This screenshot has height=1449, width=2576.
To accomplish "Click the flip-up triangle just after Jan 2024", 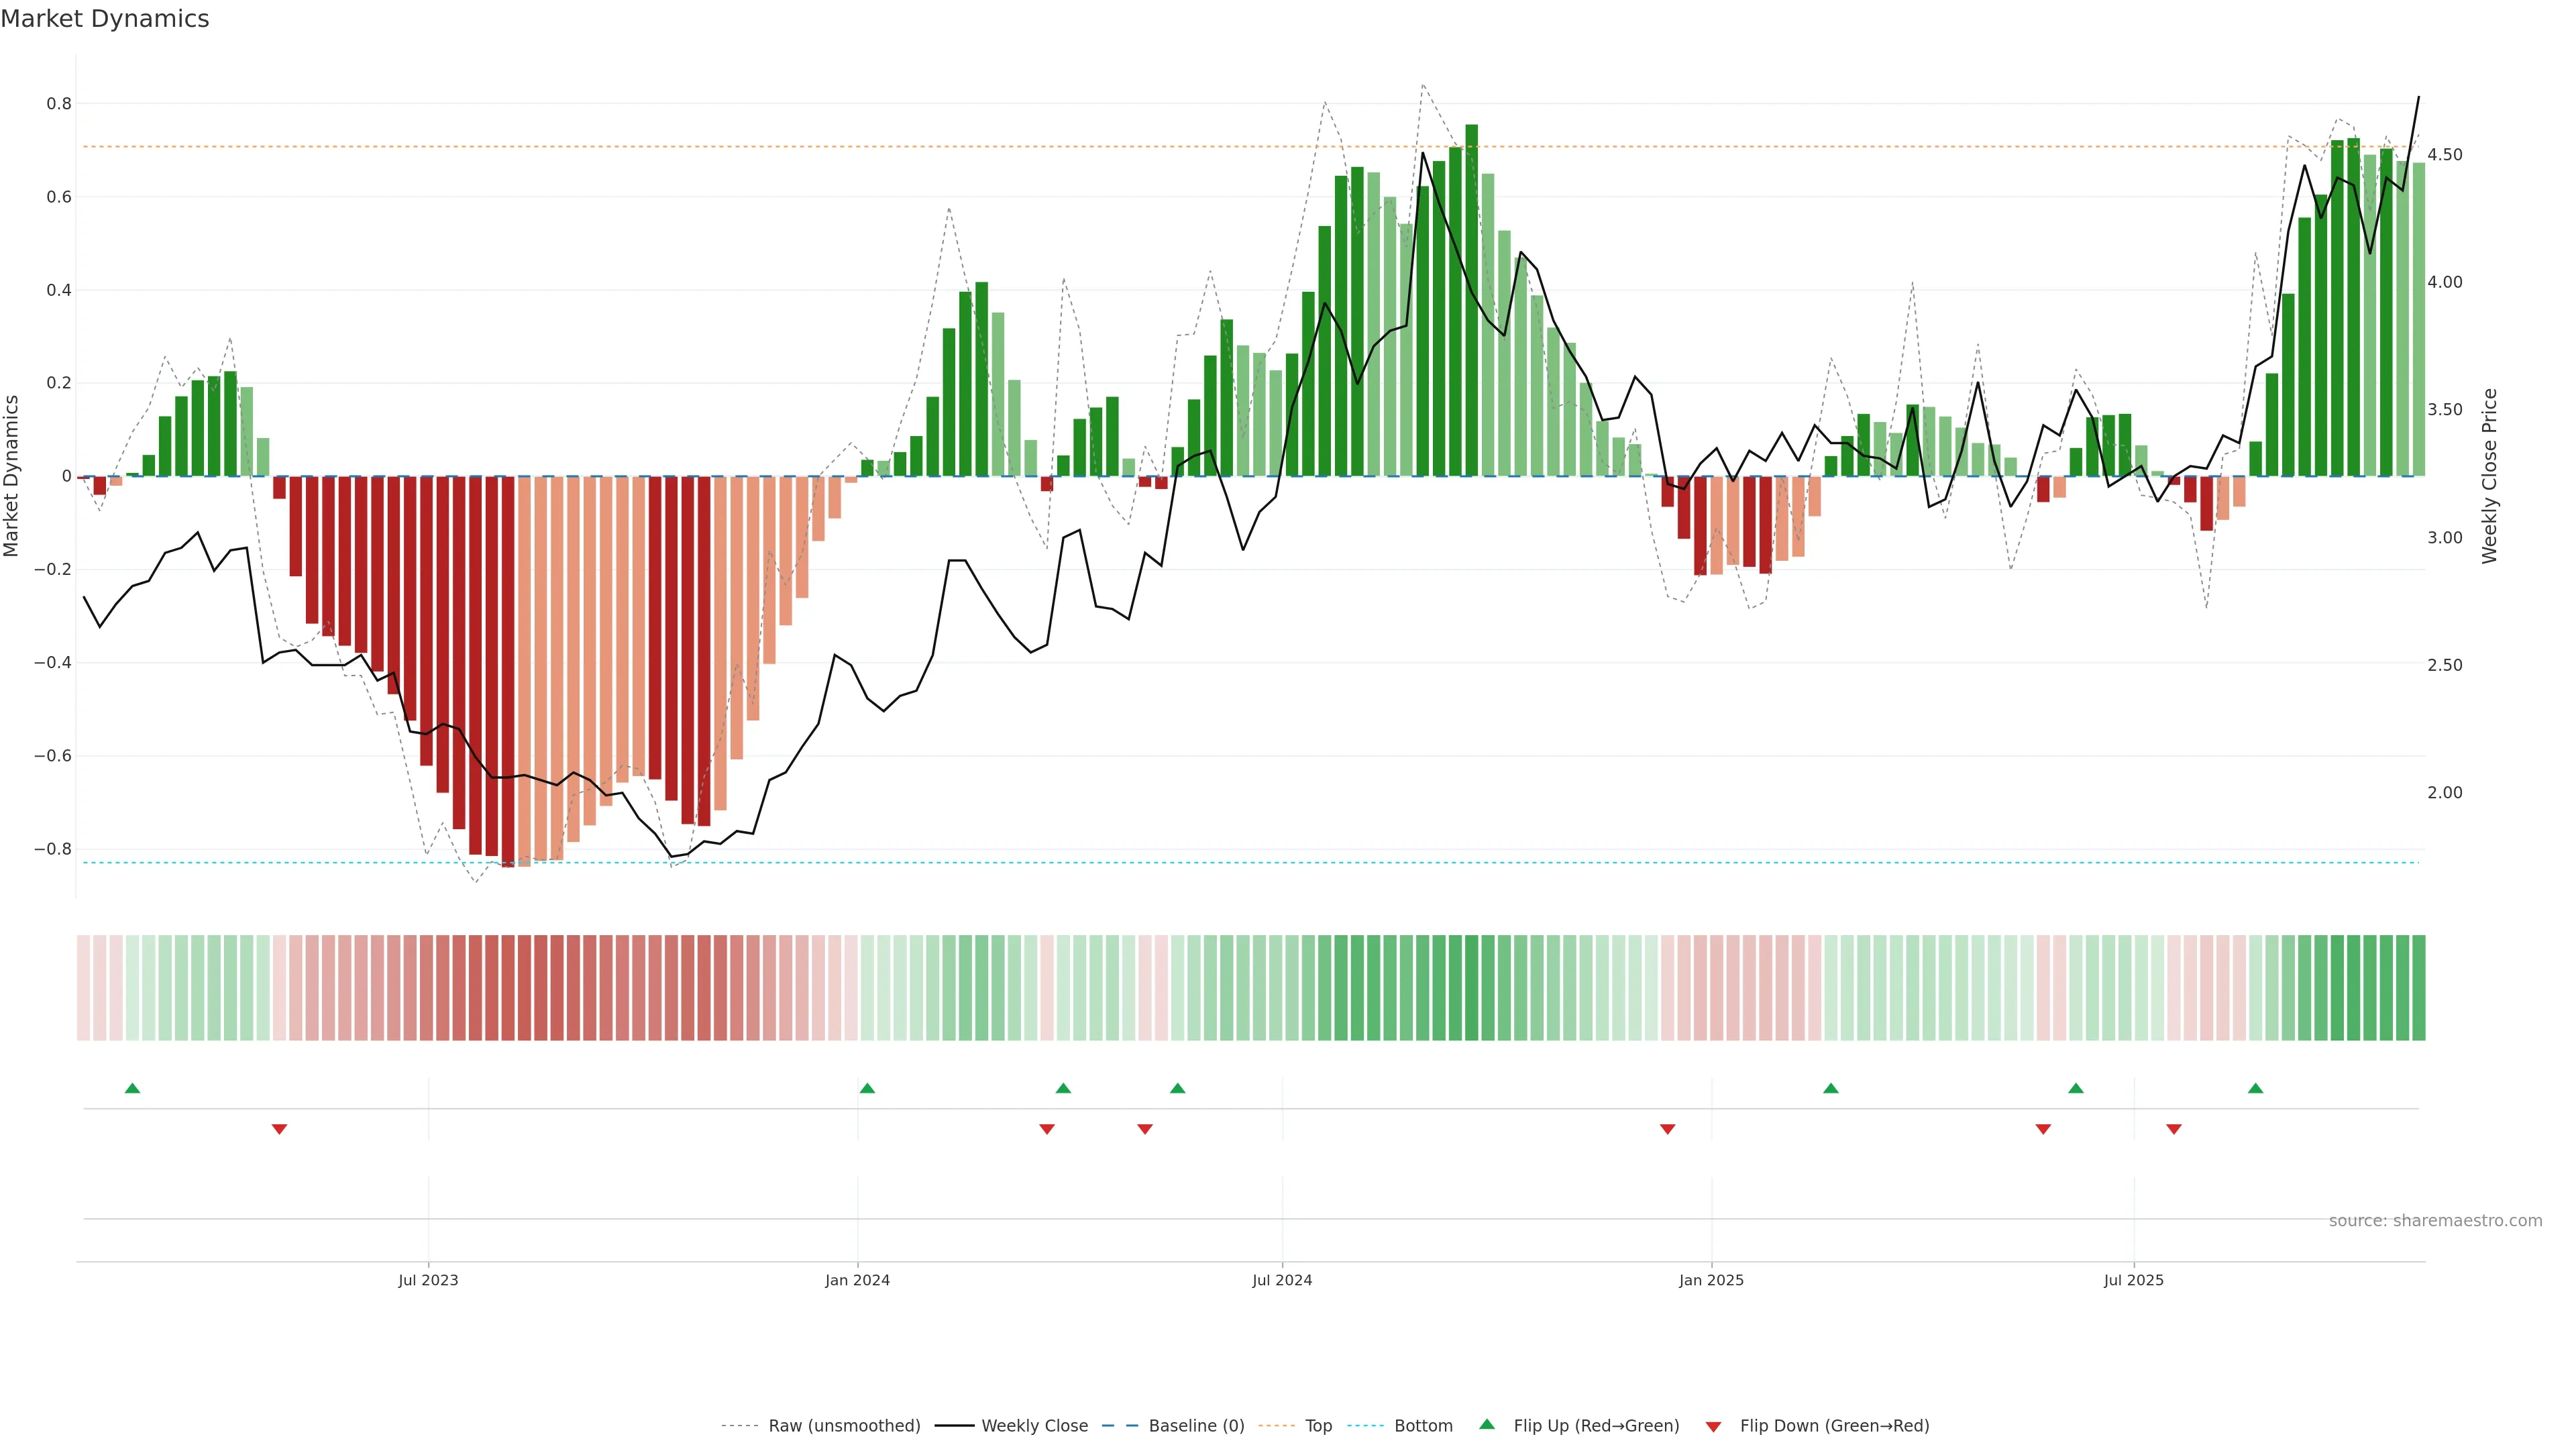I will click(x=867, y=1088).
